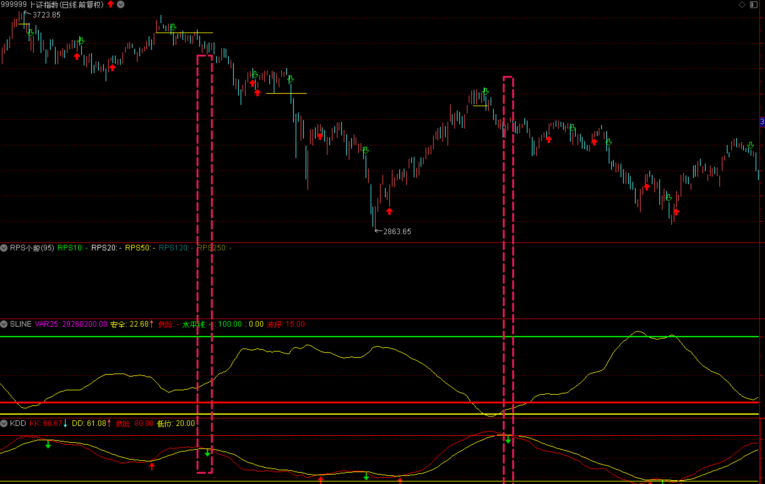Click red buy arrow near the 2863.65 low

click(x=389, y=211)
